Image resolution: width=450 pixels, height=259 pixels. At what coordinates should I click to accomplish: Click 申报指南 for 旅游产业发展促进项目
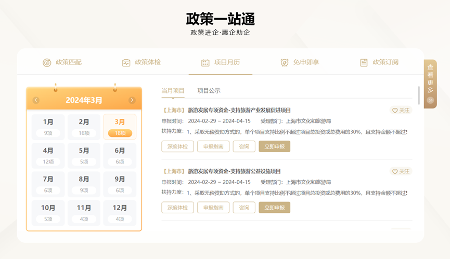coord(213,146)
